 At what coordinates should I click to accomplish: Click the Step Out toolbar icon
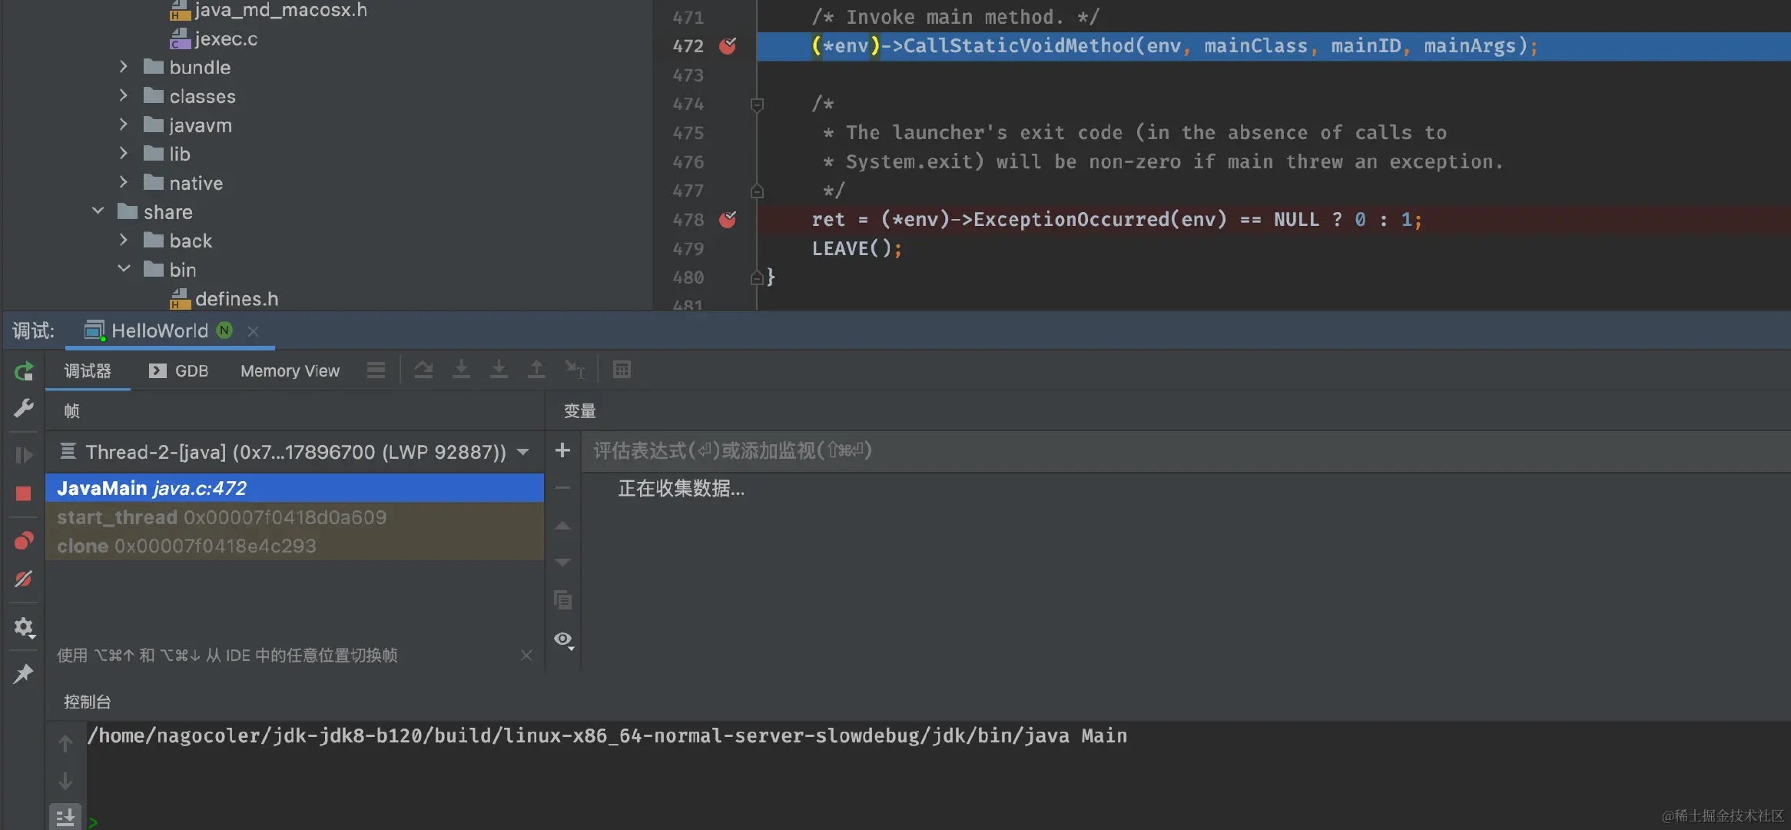[536, 370]
